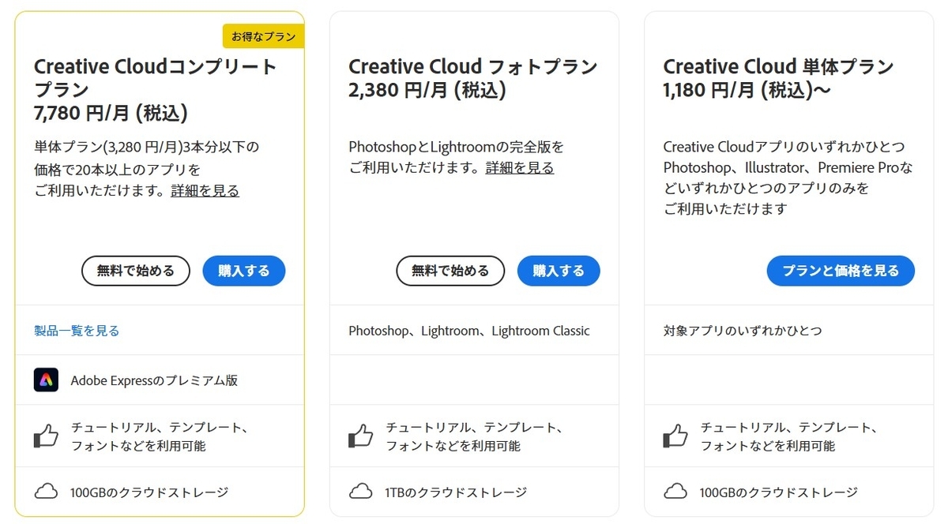Click 1TB cloud storage icon

(x=360, y=492)
